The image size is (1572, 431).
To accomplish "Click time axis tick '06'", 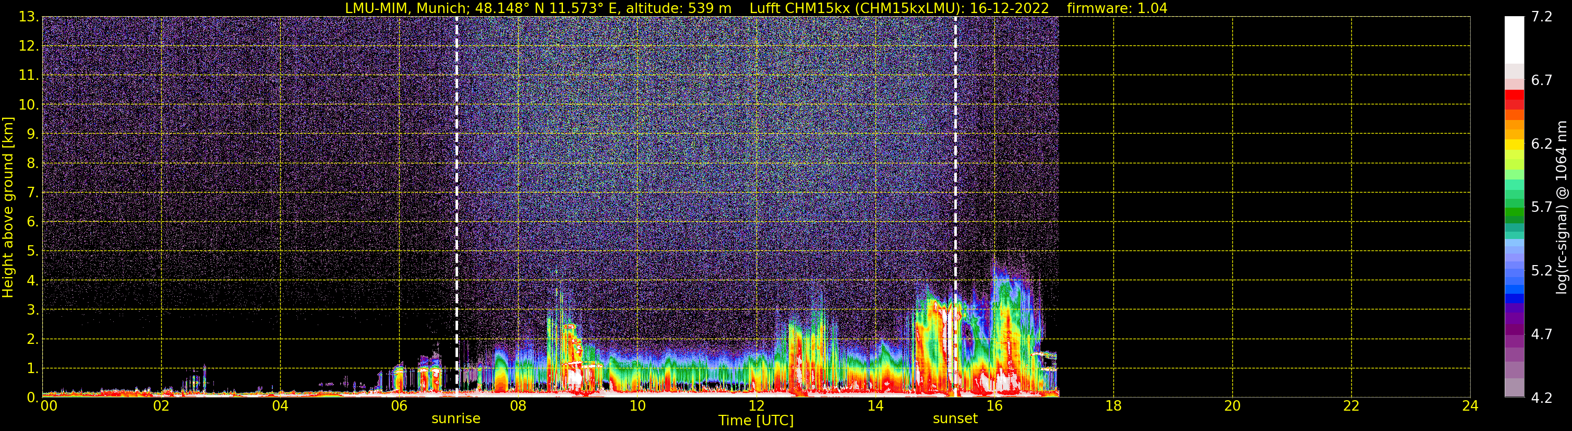I will point(399,406).
